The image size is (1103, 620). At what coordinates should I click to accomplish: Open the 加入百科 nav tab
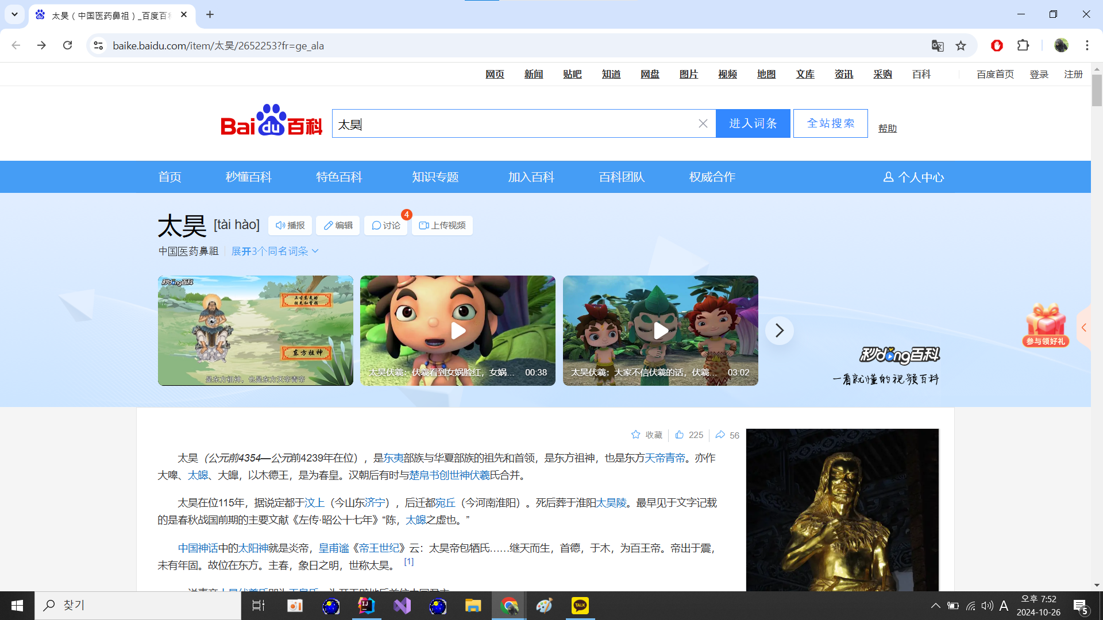point(531,177)
